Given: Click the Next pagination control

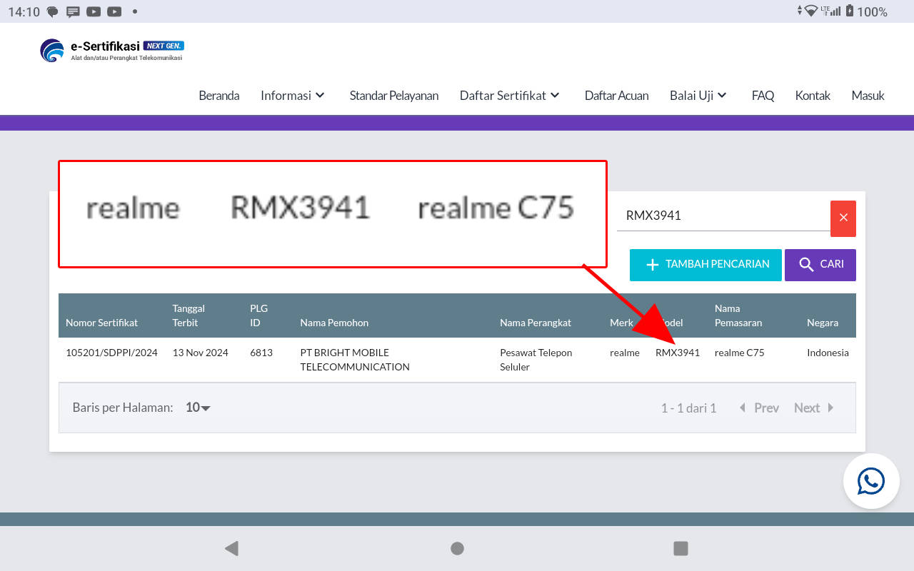Looking at the screenshot, I should click(807, 407).
